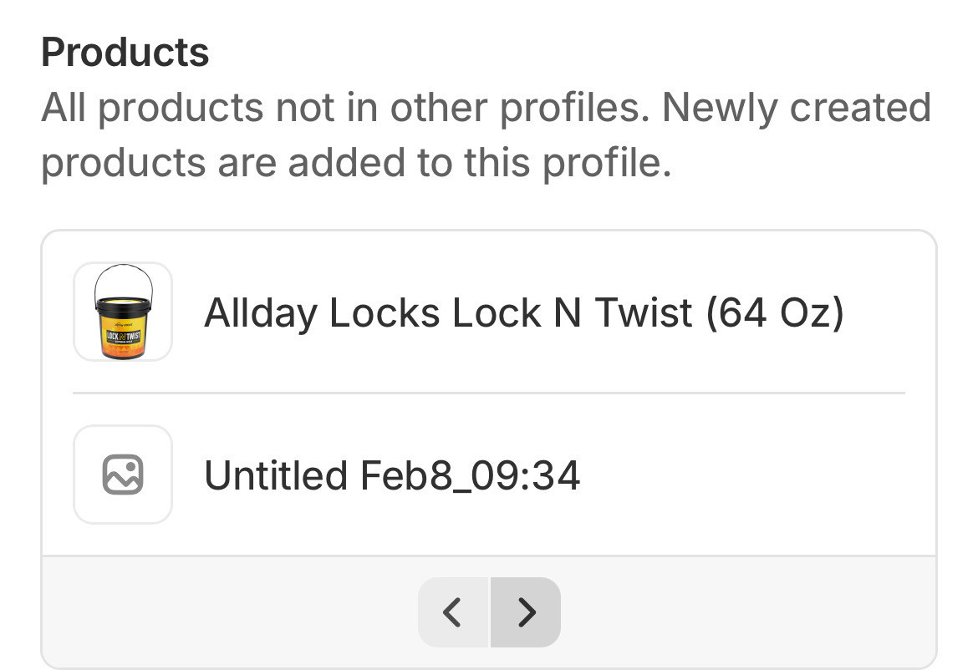Click the divider line between the two products
The image size is (978, 670).
pos(488,393)
